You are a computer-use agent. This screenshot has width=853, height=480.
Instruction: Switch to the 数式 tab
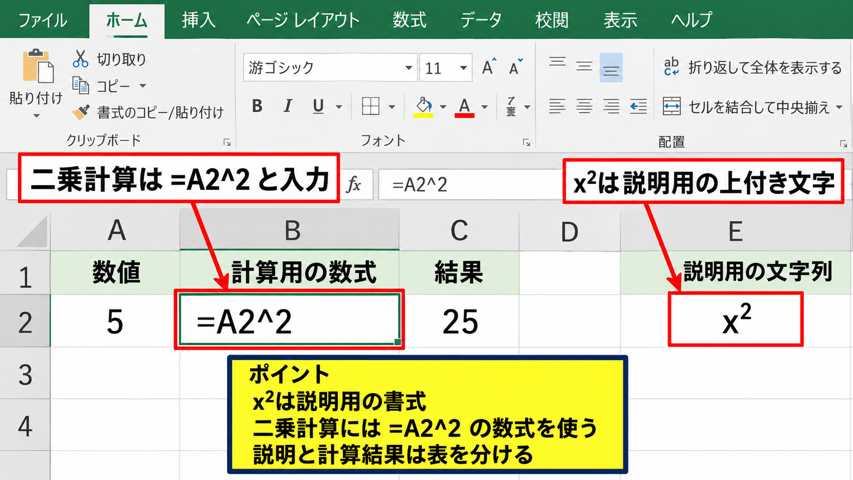tap(409, 20)
